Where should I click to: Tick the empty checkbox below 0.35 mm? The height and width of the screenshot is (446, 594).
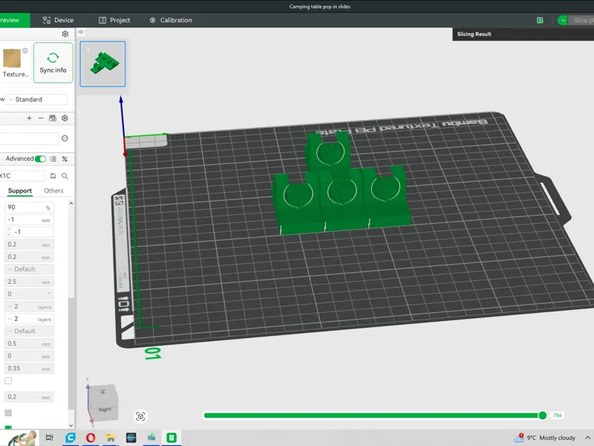coord(8,381)
